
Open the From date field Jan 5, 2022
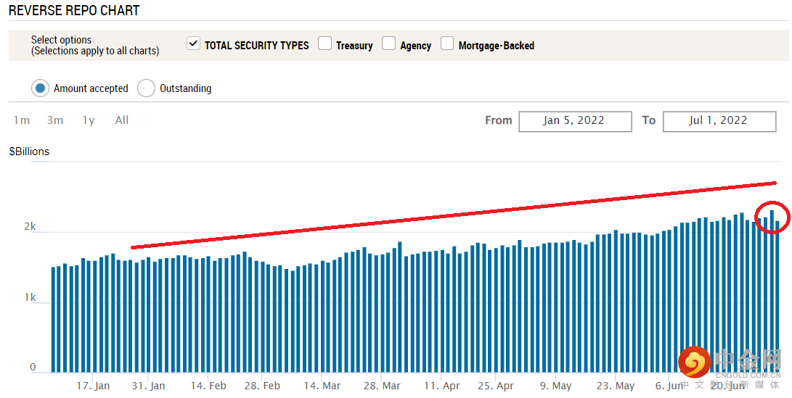[x=574, y=121]
